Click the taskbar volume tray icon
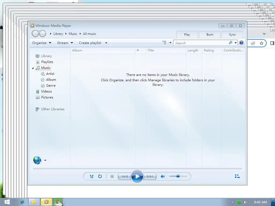275x206 pixels. pyautogui.click(x=245, y=202)
